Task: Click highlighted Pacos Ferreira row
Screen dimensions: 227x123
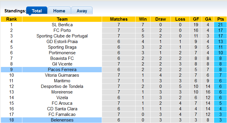Action: [62, 70]
